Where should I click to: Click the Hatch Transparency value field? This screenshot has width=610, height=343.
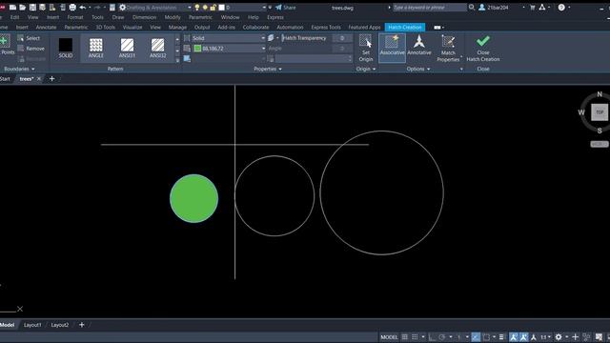click(342, 38)
